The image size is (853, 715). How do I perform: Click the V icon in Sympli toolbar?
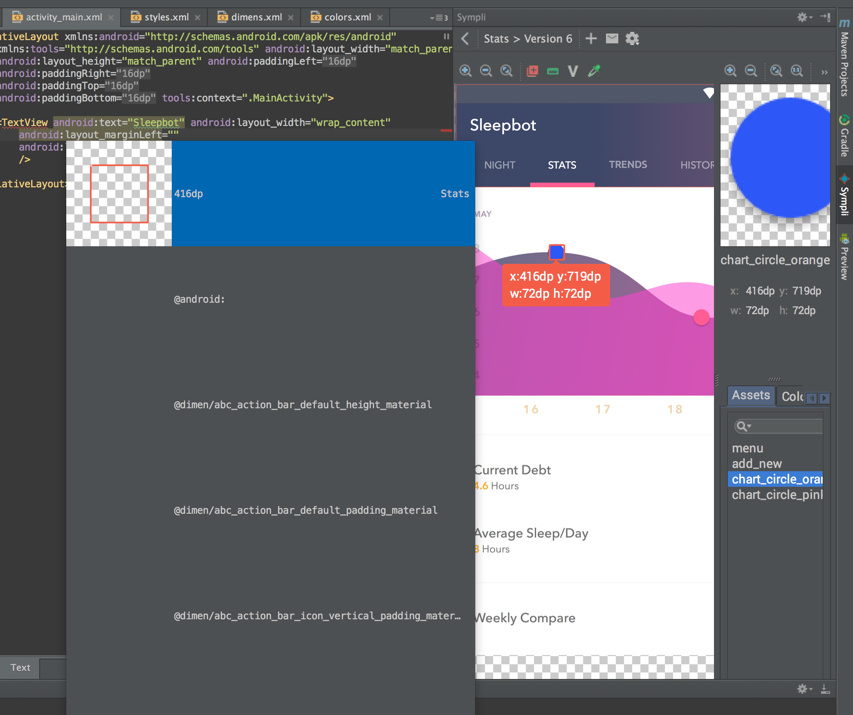[573, 71]
